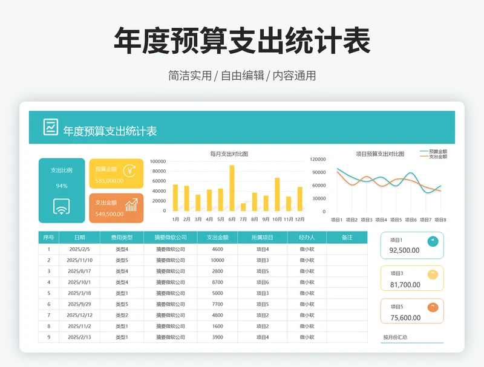Click the 简洁实用 / 自由编辑 / 内容通用 subtitle
Viewport: 484px width, 367px height.
tap(242, 76)
